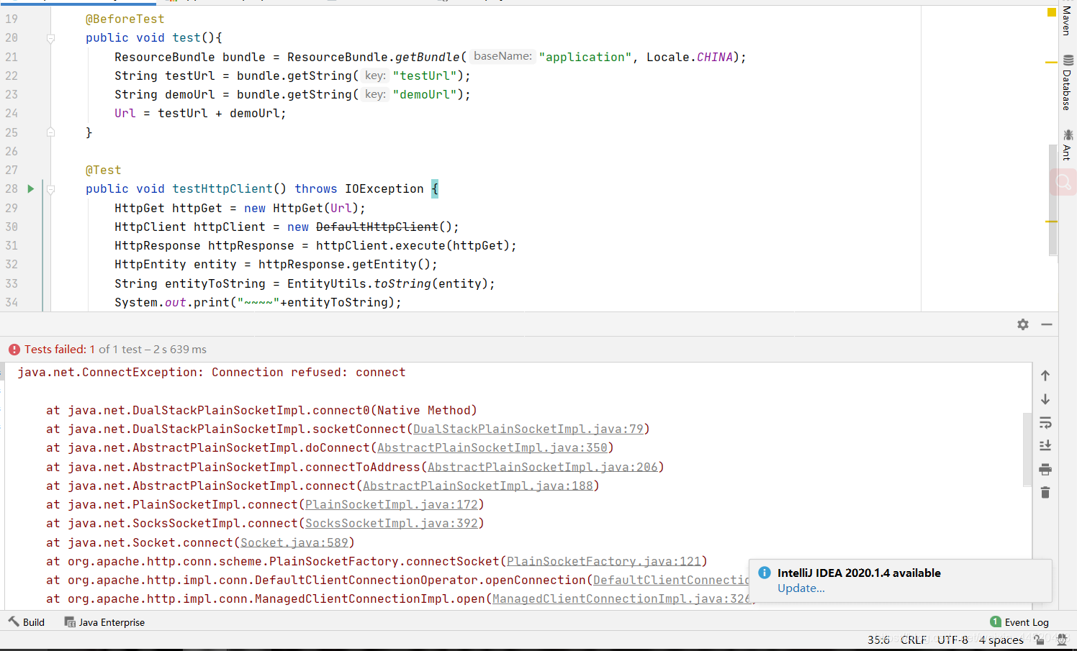1077x651 pixels.
Task: Open the CRLF line separator selector
Action: point(914,639)
